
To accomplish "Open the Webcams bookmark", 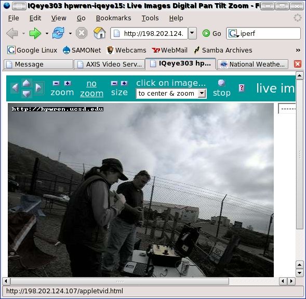I will point(126,50).
